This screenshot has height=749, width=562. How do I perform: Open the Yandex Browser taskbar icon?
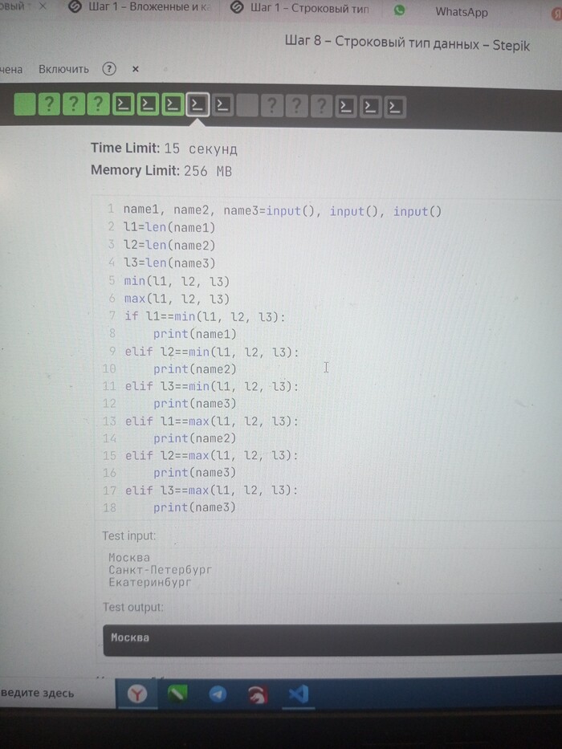137,694
